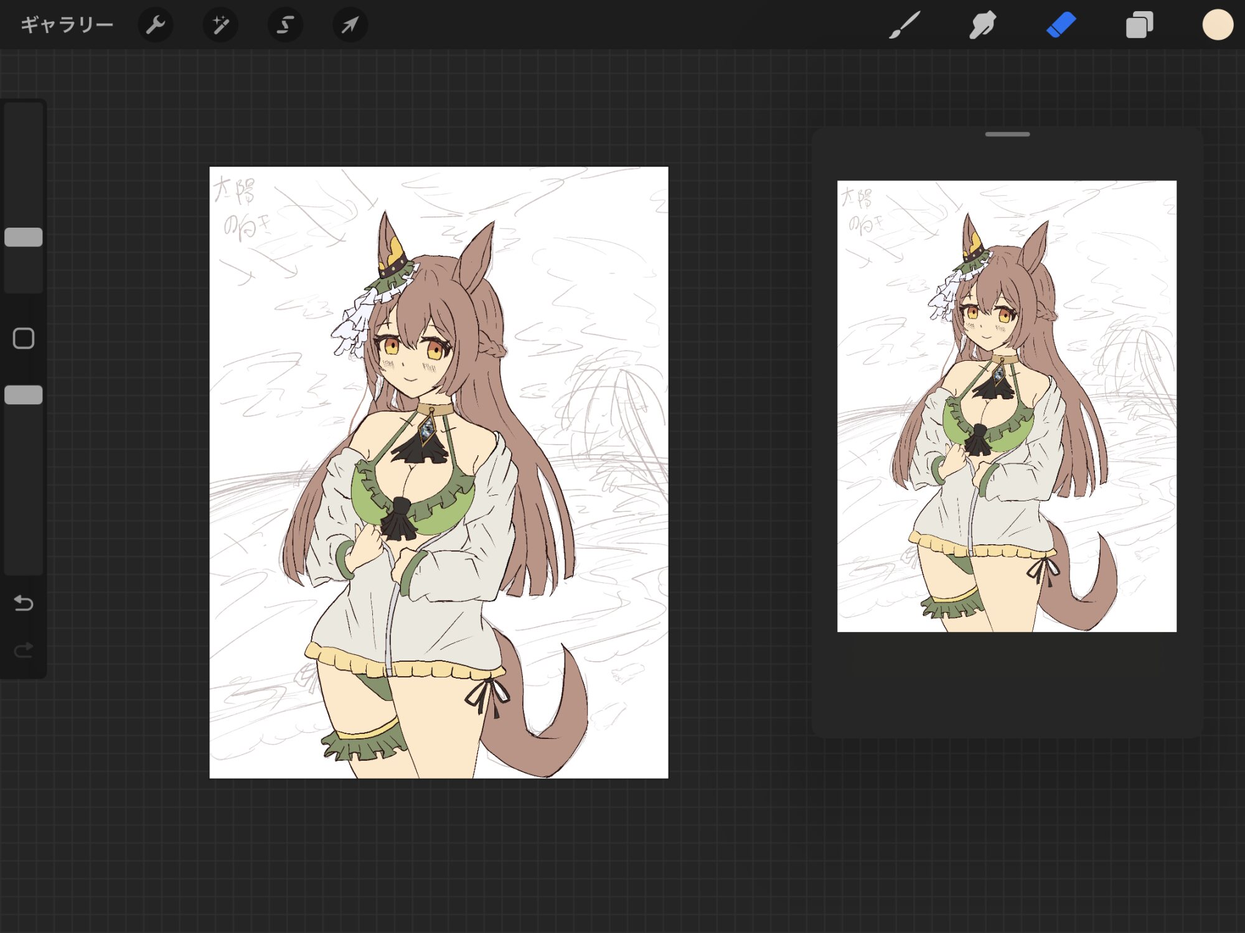Screen dimensions: 1245x933
Task: Click the upper brush size slider track
Action: point(24,162)
